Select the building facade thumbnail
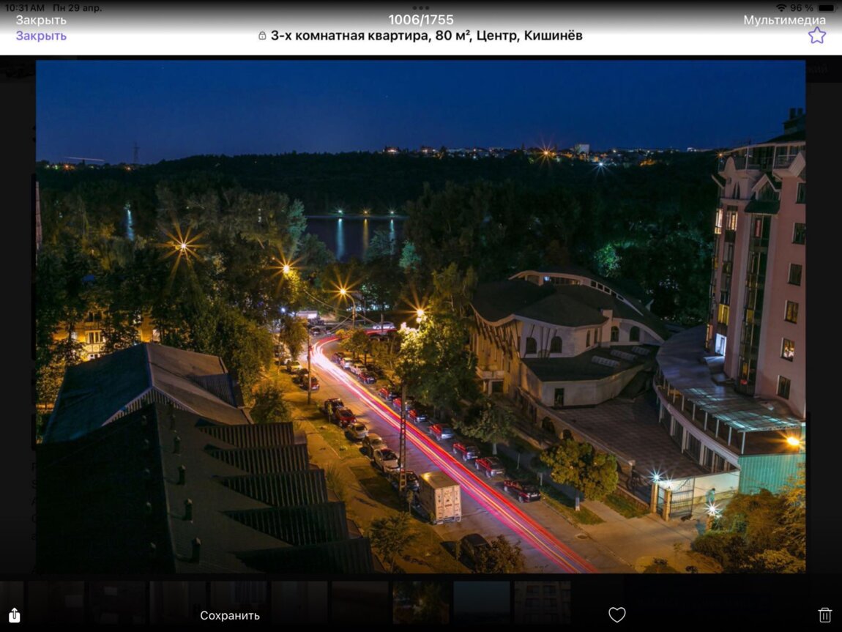 click(x=543, y=602)
